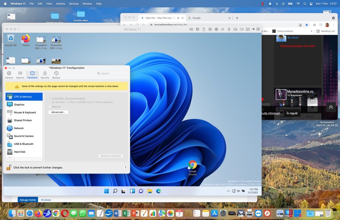Switch to the Options tab
The height and width of the screenshot is (220, 340).
(x=20, y=75)
